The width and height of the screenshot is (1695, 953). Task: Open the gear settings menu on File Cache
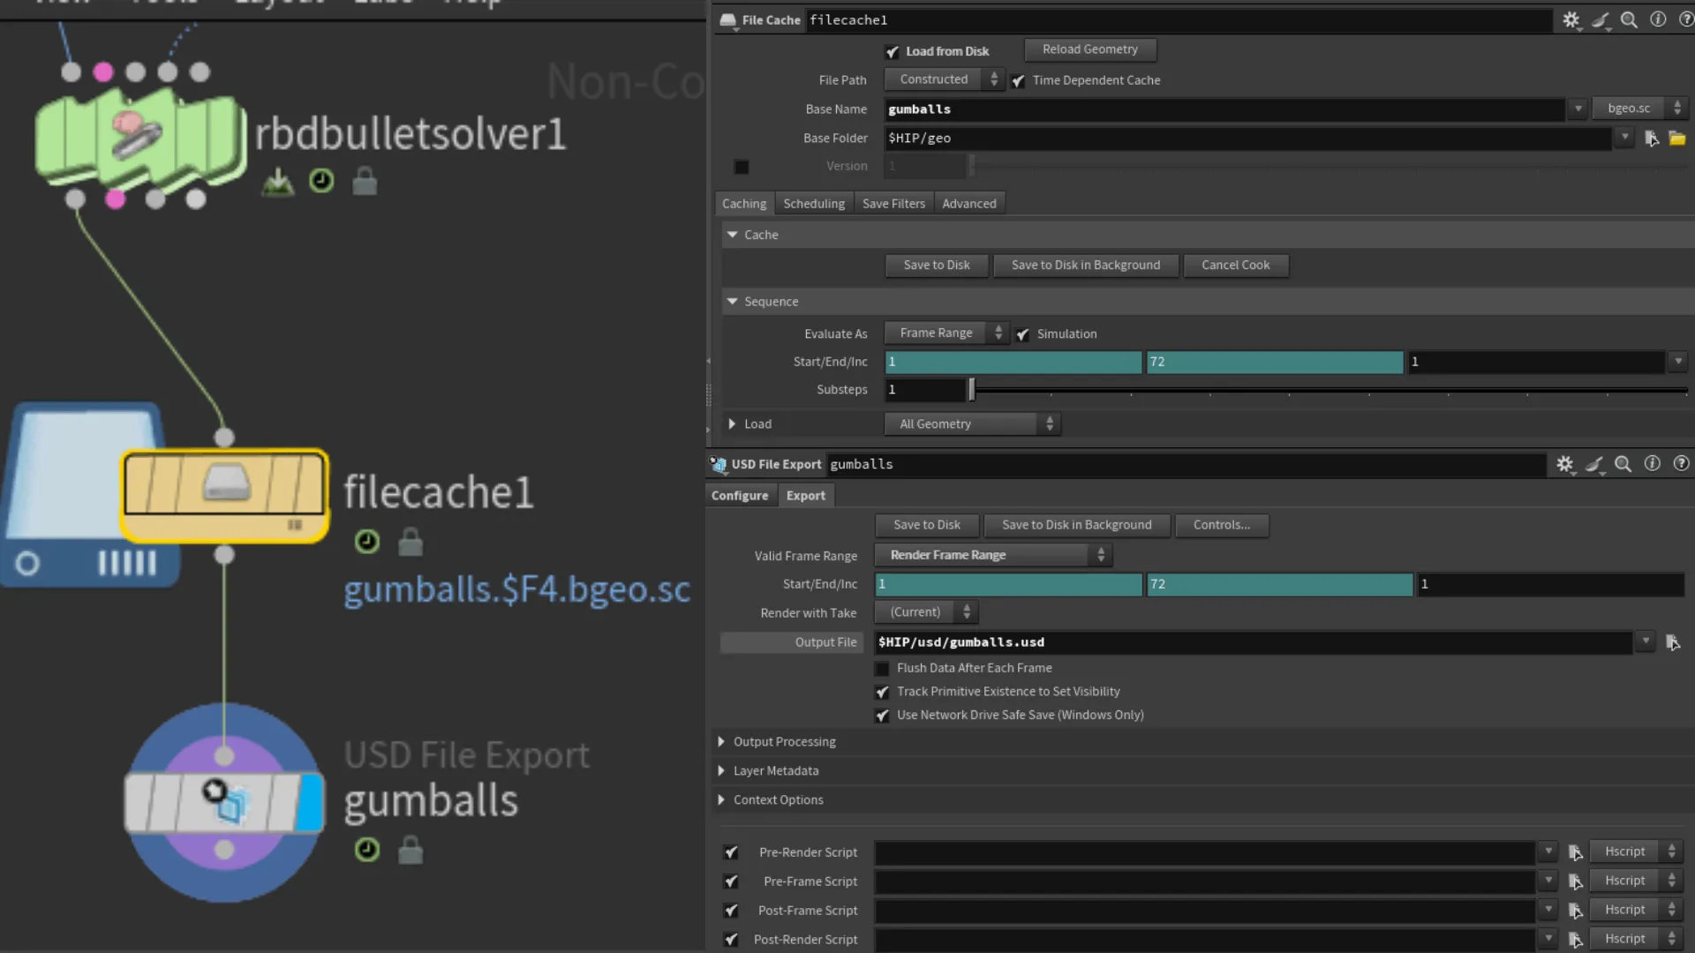tap(1571, 19)
